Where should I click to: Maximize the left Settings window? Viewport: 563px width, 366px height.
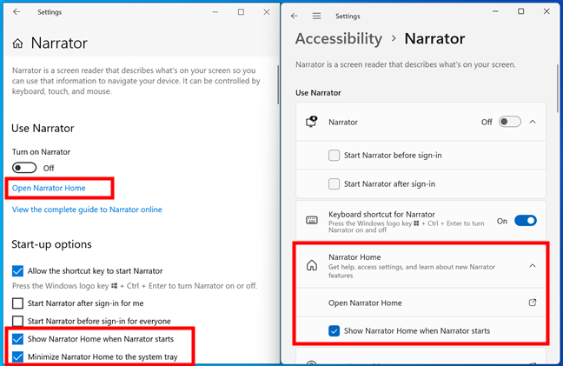tap(241, 12)
